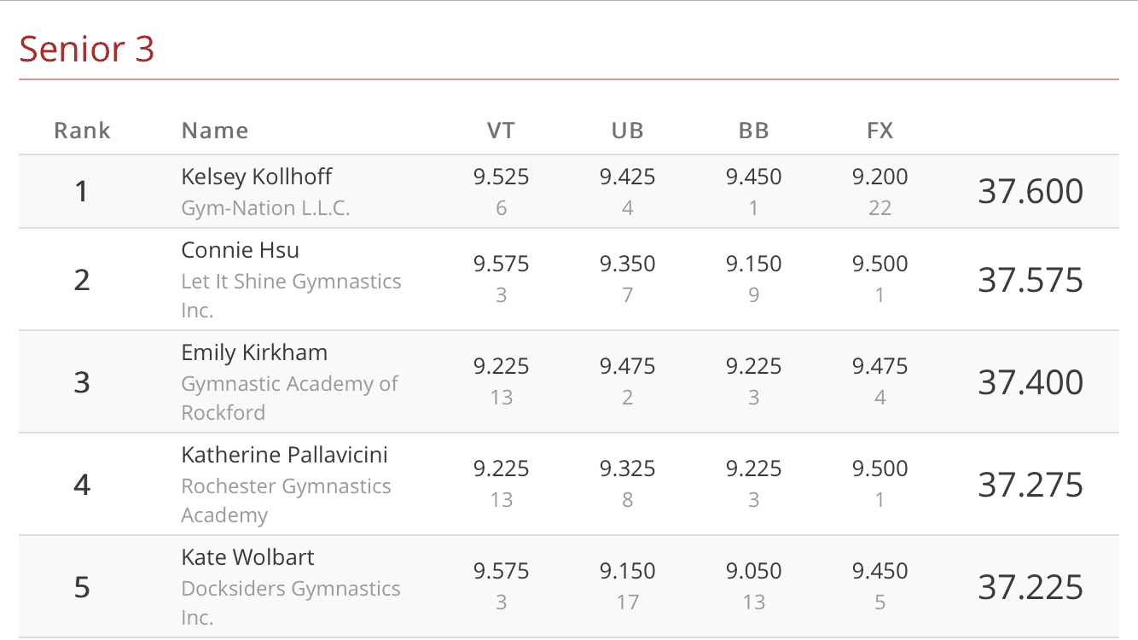Viewport: 1138px width, 640px height.
Task: Select Emily Kirkham's name
Action: 254,352
